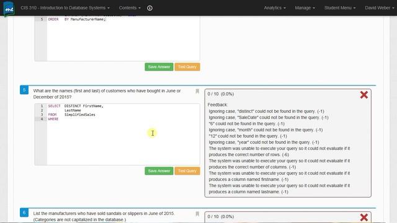The width and height of the screenshot is (397, 223).
Task: Click the 0 / 10 score of question 5
Action: [221, 94]
